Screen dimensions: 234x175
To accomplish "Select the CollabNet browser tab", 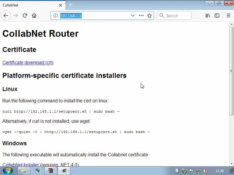I will pyautogui.click(x=33, y=5).
